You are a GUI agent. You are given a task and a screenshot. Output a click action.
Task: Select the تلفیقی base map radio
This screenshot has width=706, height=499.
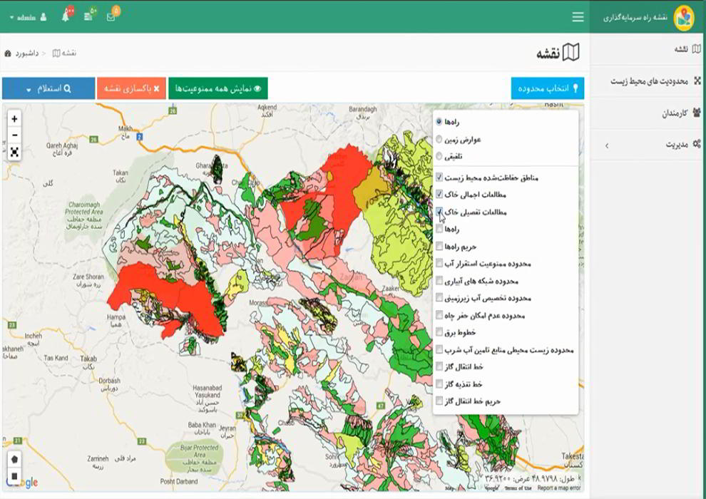pos(439,156)
